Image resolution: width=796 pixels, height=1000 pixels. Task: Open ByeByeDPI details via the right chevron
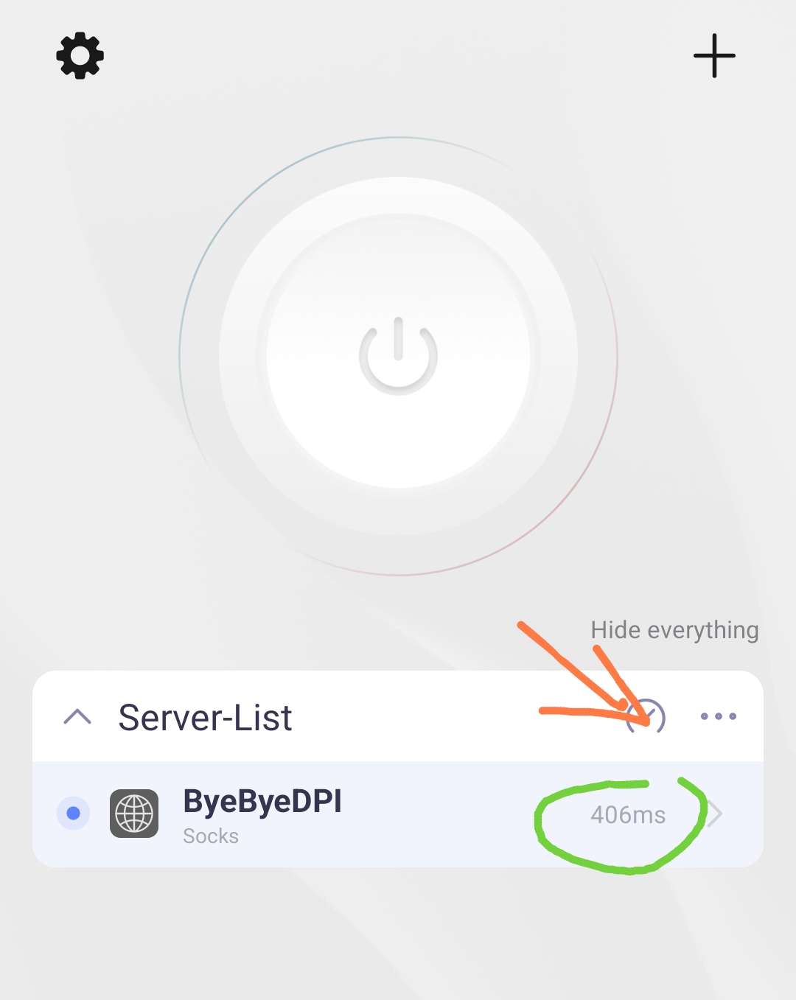coord(715,814)
